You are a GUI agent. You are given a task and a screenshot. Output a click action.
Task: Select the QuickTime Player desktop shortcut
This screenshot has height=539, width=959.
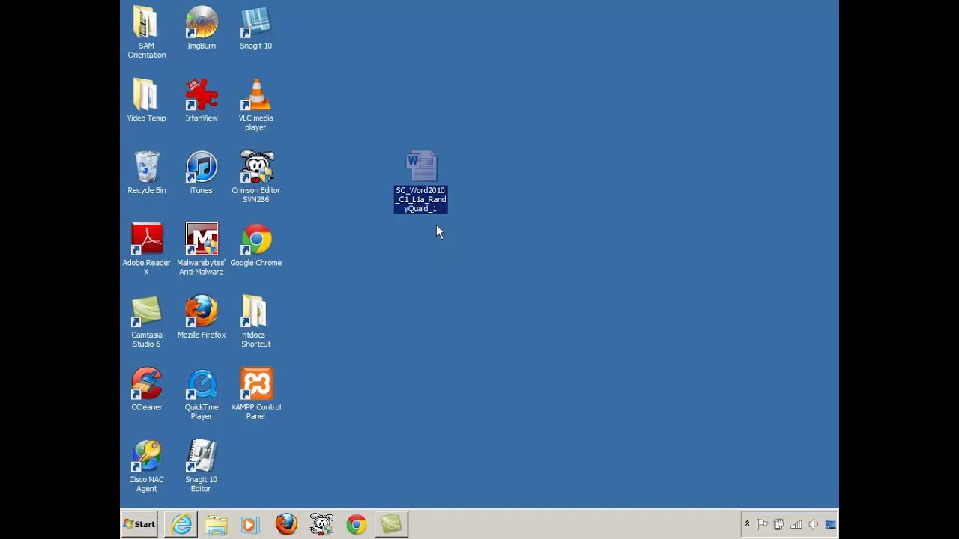point(201,394)
